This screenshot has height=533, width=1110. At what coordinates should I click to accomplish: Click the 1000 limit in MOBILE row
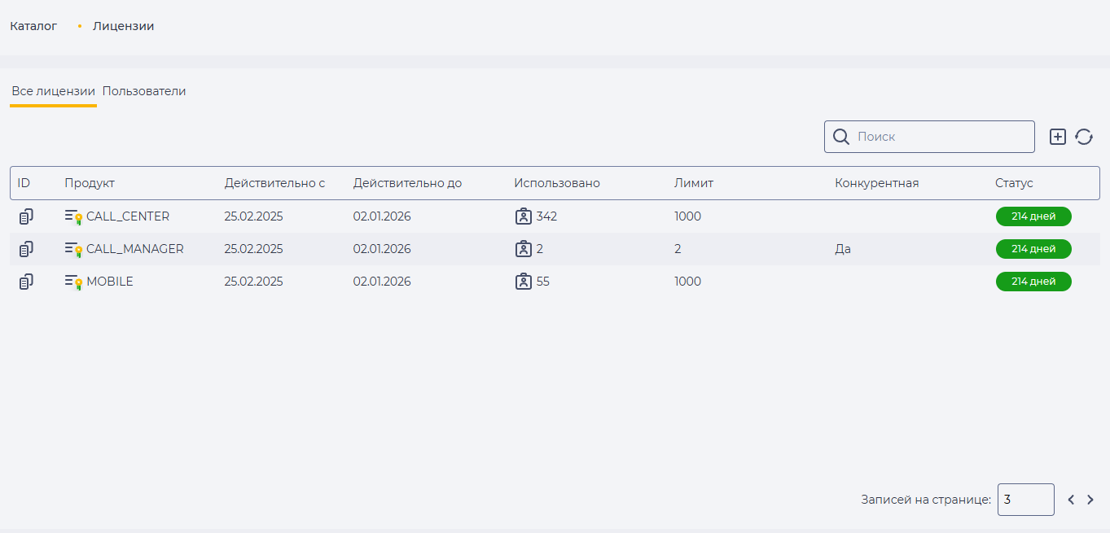(x=687, y=282)
